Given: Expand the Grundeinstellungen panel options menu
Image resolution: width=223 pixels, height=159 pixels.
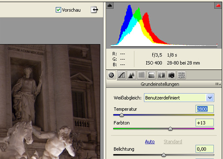Looking at the screenshot, I should pos(218,84).
